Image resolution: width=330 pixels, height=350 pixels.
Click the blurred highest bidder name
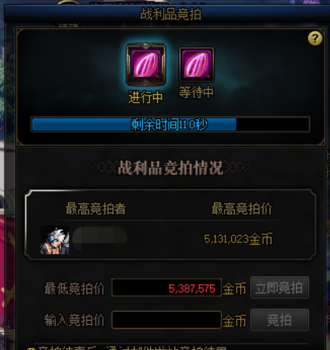point(100,238)
